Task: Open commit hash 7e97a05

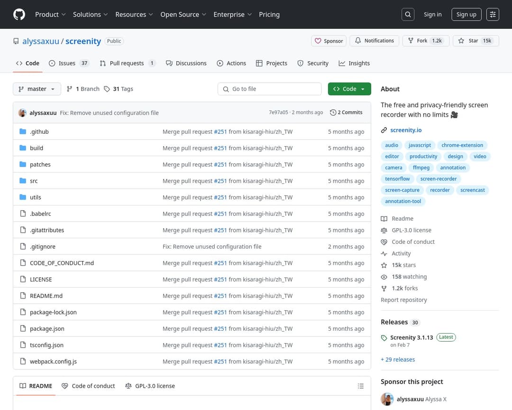Action: pyautogui.click(x=278, y=112)
